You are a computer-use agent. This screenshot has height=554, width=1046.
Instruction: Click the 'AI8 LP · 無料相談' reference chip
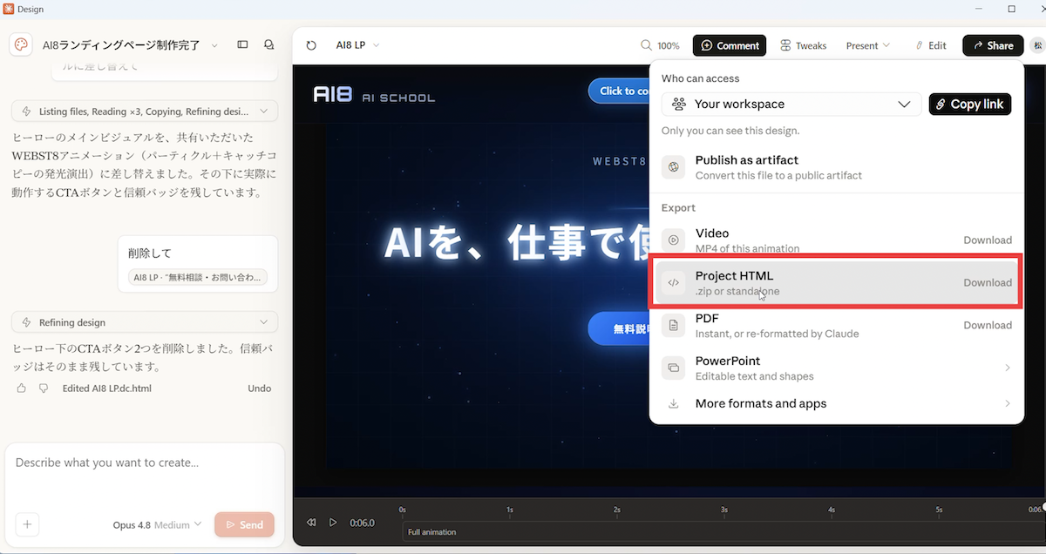pos(198,278)
